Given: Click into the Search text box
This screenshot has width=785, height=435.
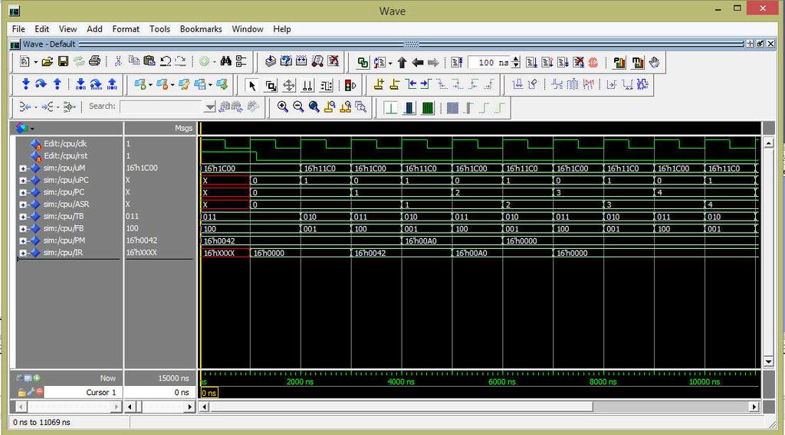Looking at the screenshot, I should 163,106.
